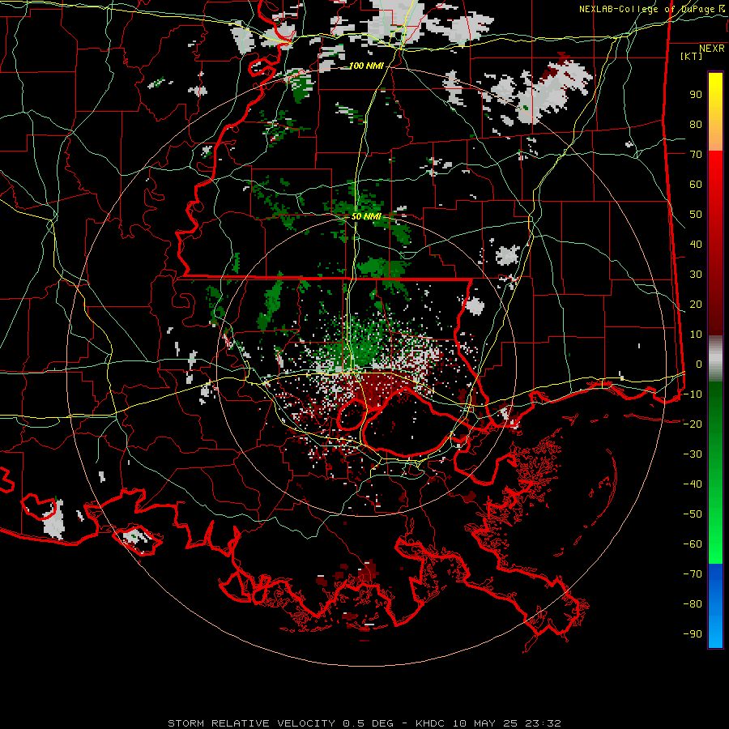Click the -50 value on velocity scale

[693, 514]
